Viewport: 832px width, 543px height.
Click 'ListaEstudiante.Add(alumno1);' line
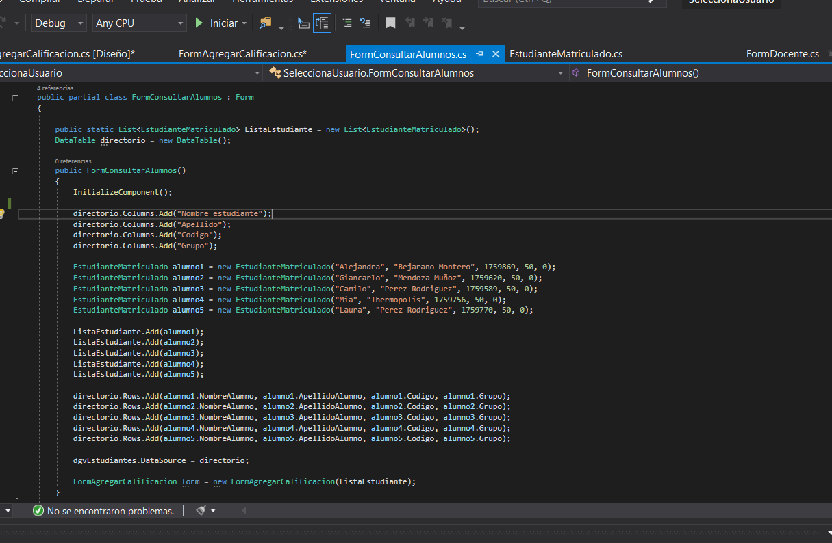click(x=138, y=332)
